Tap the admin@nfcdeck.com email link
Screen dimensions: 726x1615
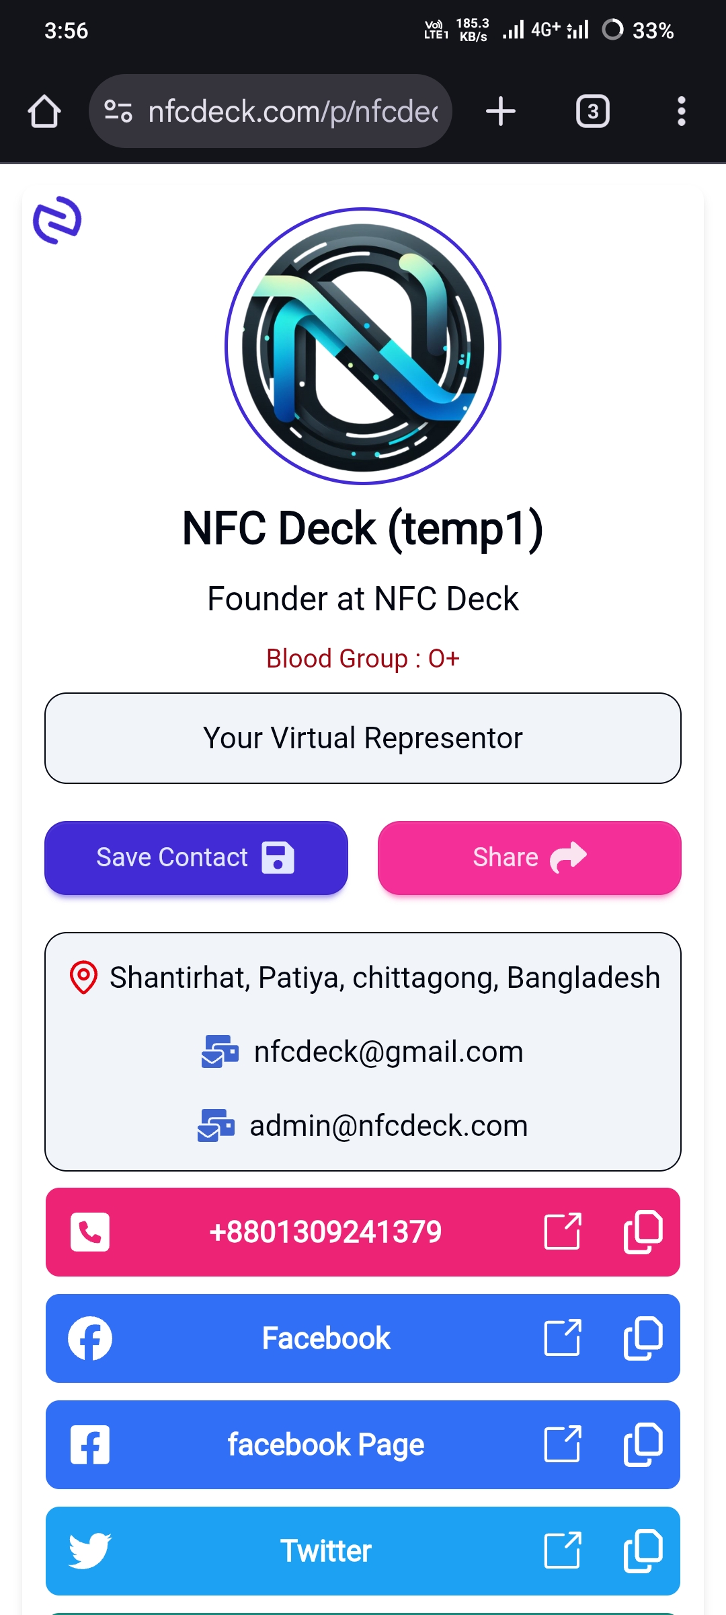[x=388, y=1125]
